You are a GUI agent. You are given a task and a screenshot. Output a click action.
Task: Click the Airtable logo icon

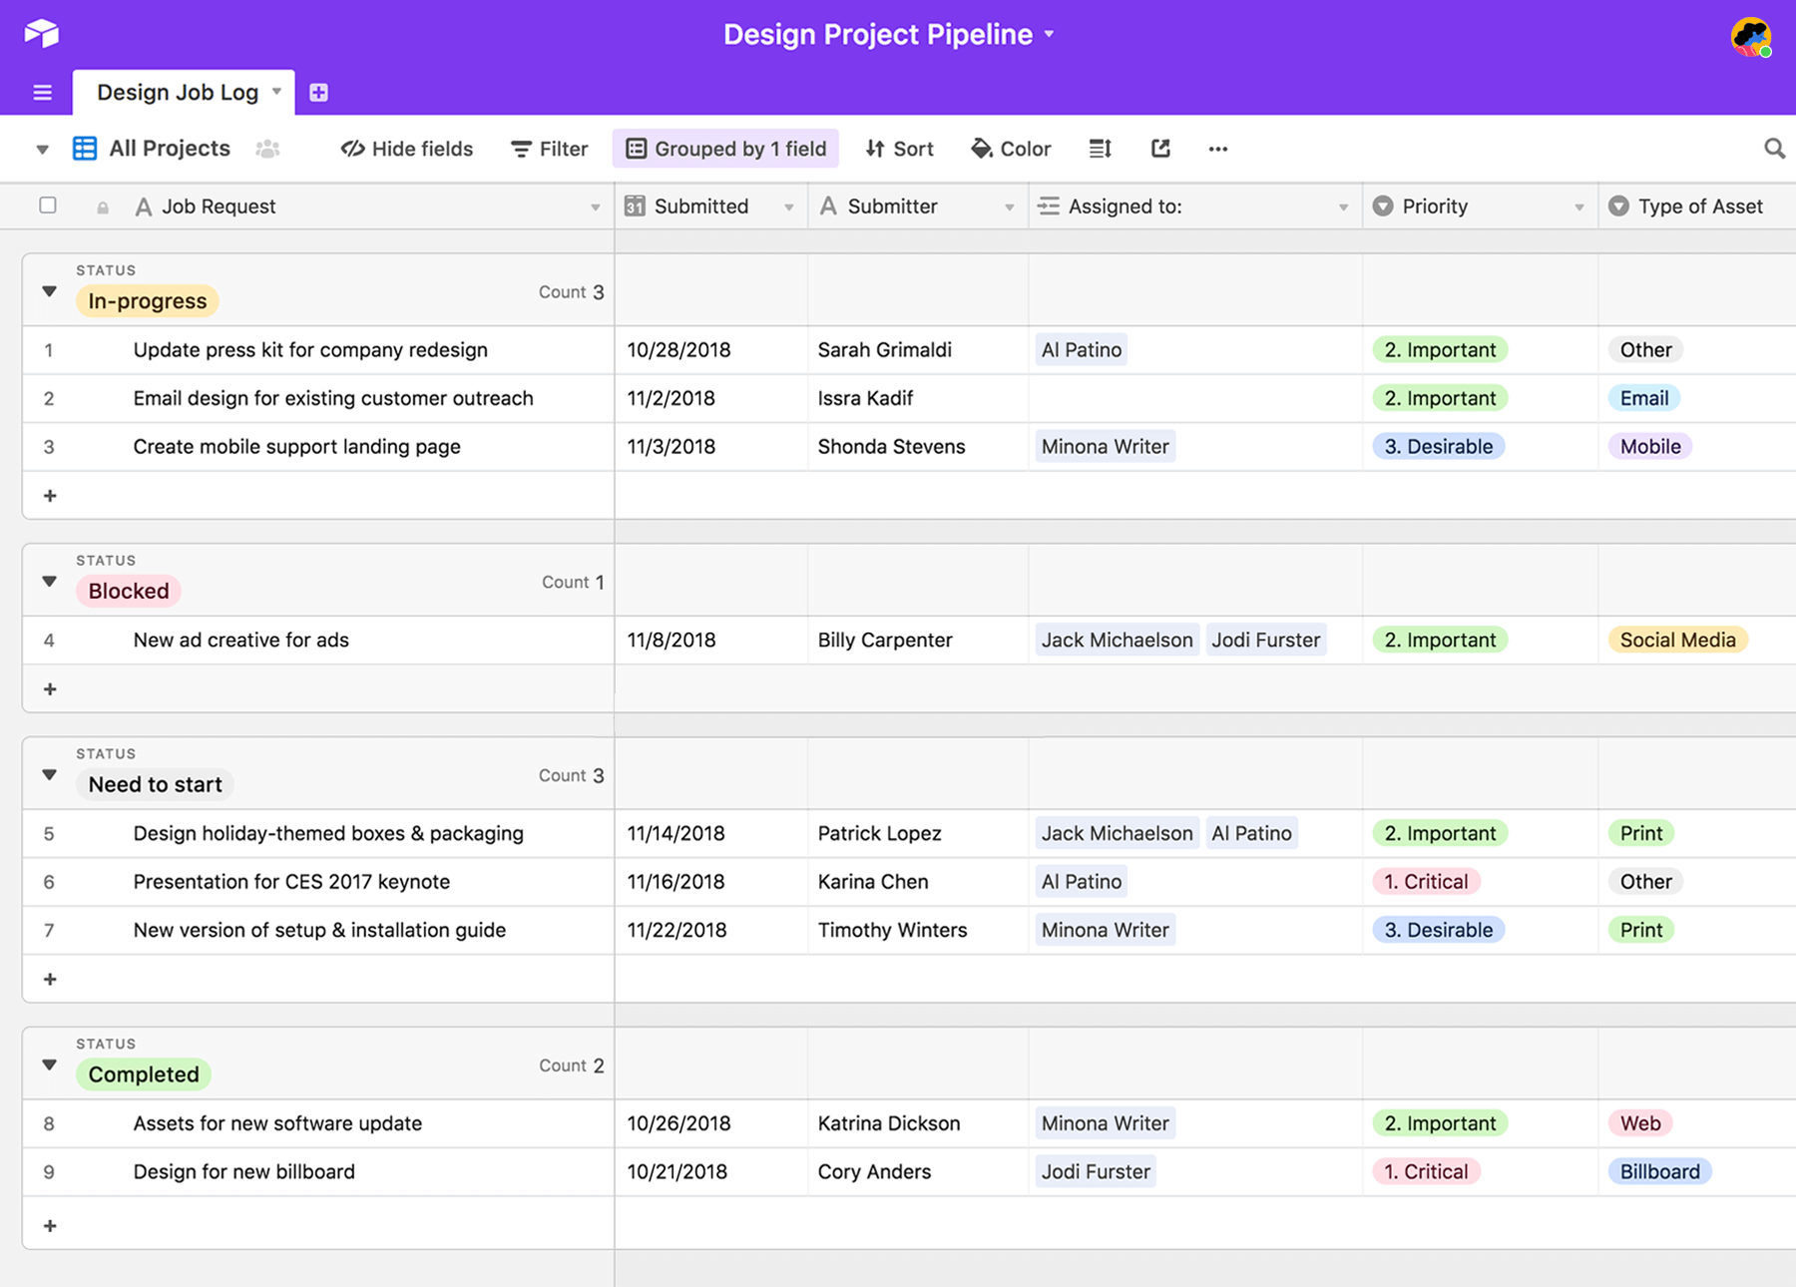tap(42, 33)
